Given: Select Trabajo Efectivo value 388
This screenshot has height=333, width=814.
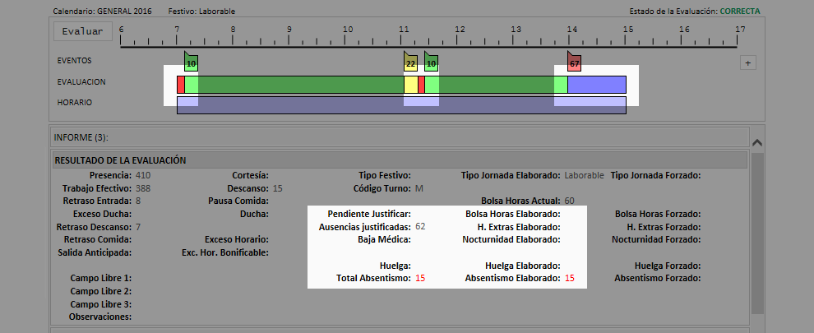Looking at the screenshot, I should pyautogui.click(x=143, y=188).
